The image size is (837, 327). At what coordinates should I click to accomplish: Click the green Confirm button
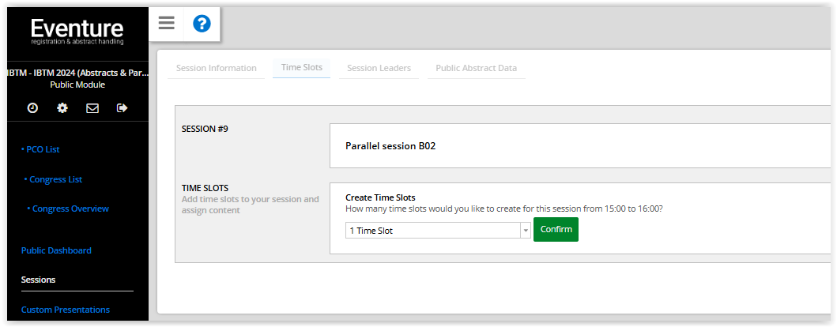coord(556,229)
